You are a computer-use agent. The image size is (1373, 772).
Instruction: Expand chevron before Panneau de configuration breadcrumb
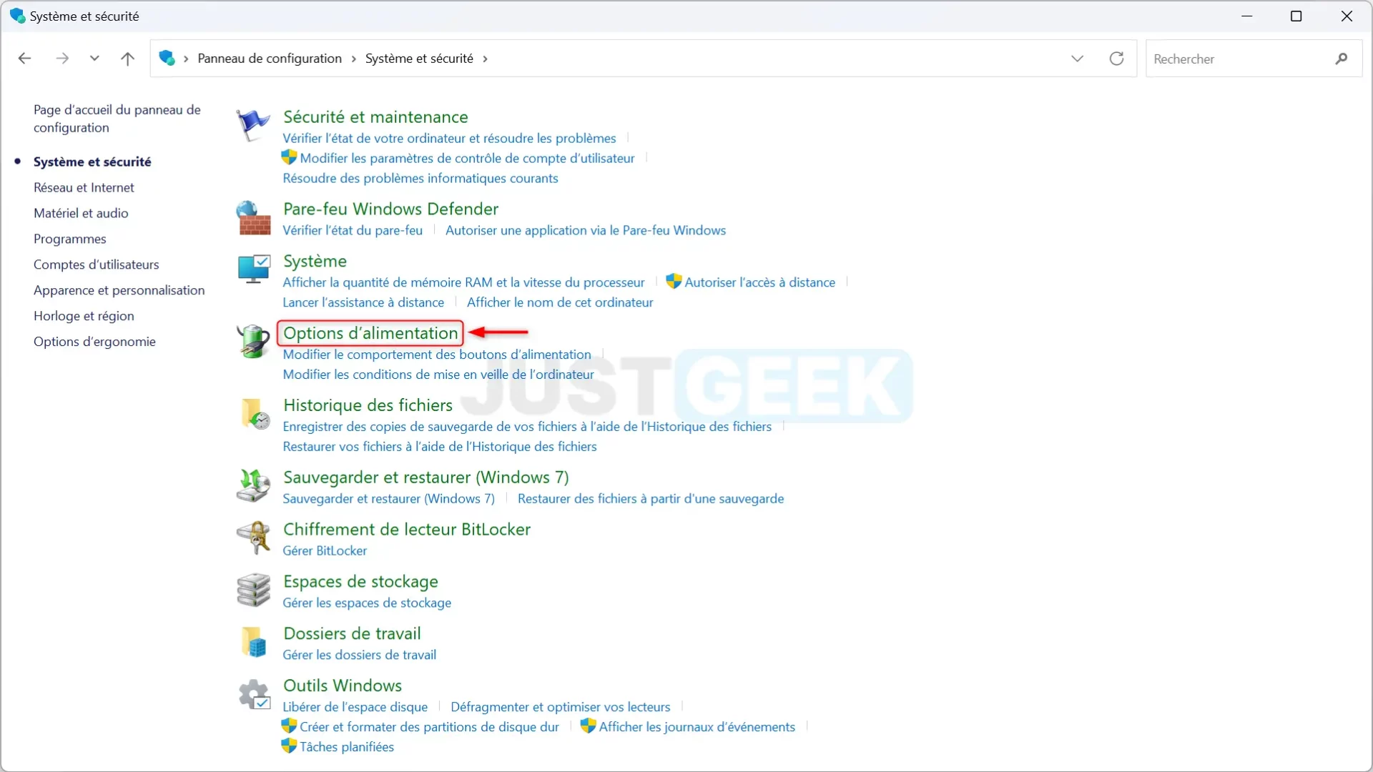coord(186,59)
